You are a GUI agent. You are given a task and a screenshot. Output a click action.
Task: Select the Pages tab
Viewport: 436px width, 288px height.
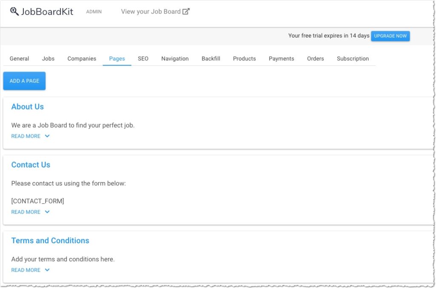(x=117, y=59)
